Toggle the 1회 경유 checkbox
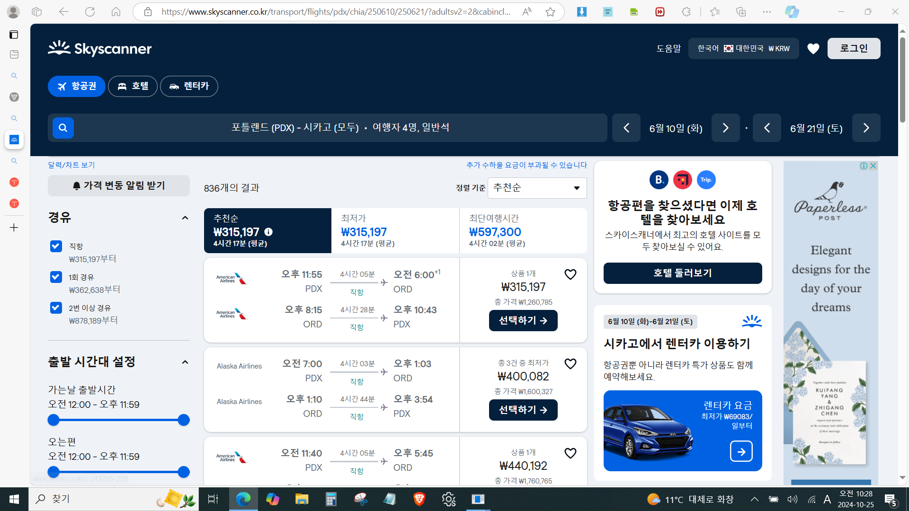 [56, 277]
